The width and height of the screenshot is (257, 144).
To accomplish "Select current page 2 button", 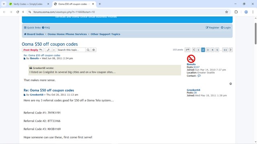I will point(203,50).
